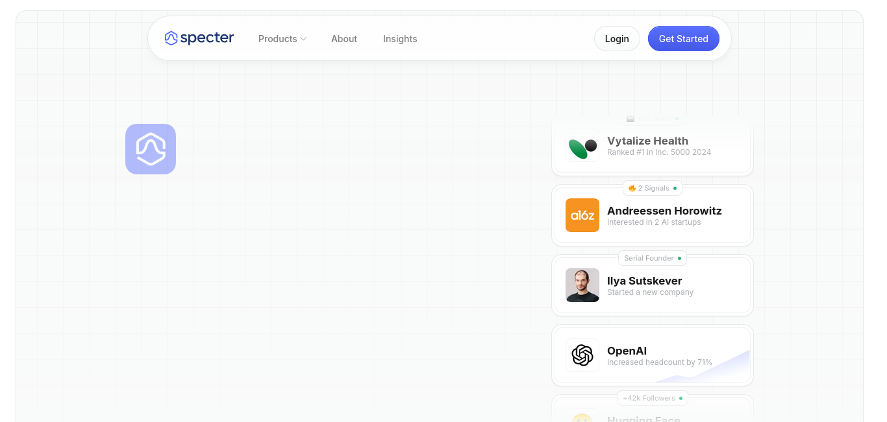Click the Get Started button
The width and height of the screenshot is (887, 422).
click(x=684, y=39)
